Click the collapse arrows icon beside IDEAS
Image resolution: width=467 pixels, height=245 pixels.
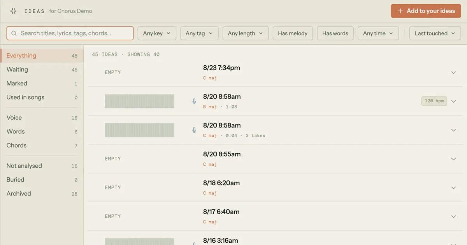(13, 11)
